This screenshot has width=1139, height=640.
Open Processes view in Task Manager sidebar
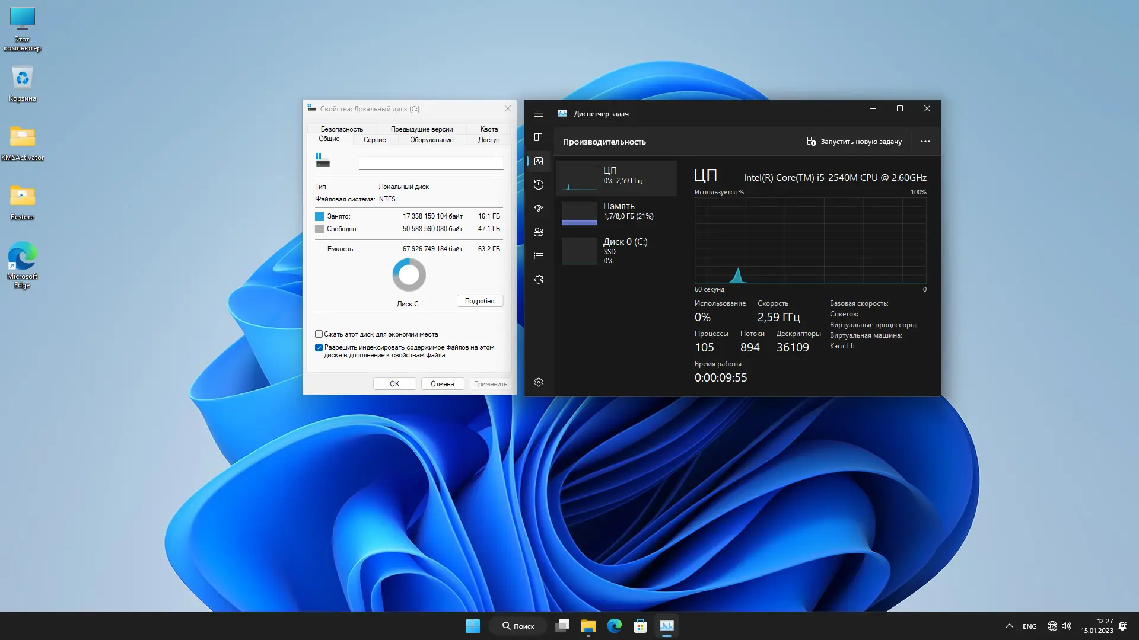538,137
